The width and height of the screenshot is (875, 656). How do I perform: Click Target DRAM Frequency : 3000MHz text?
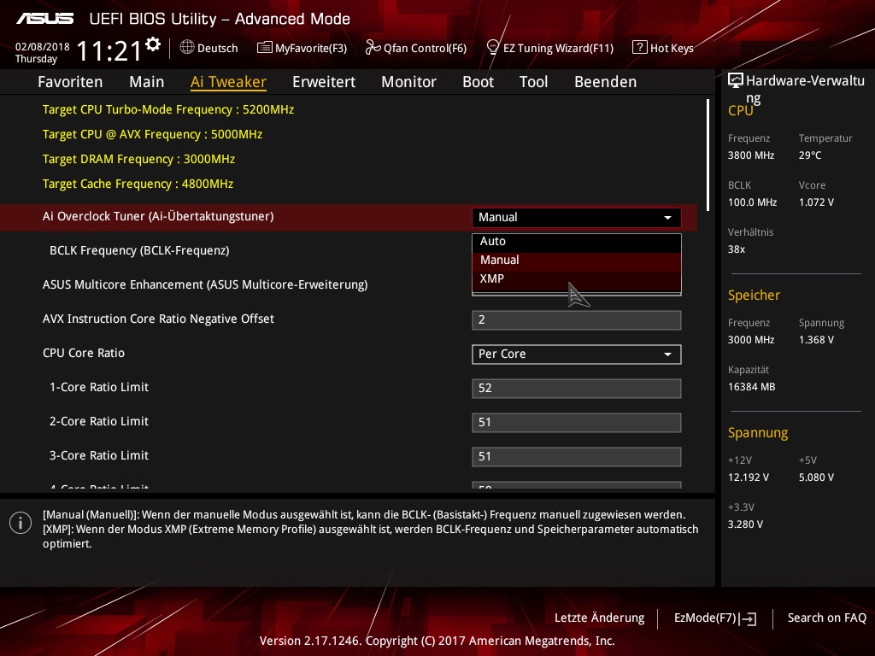click(x=139, y=159)
